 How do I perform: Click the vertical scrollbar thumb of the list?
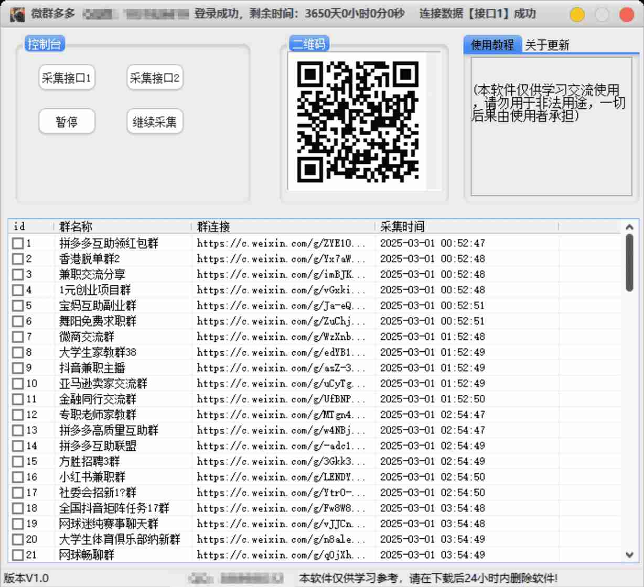click(629, 263)
